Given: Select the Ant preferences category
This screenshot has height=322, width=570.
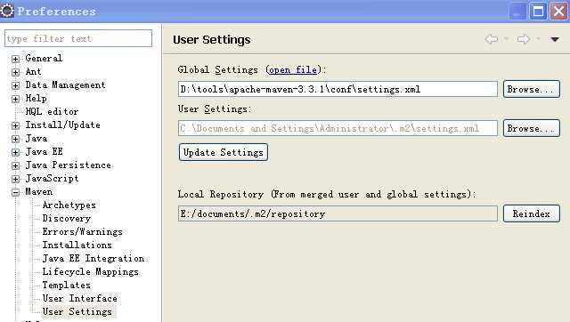Looking at the screenshot, I should [x=33, y=71].
